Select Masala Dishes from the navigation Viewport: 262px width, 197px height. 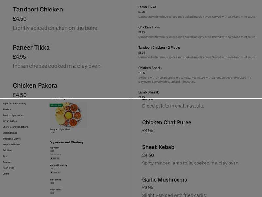point(10,133)
